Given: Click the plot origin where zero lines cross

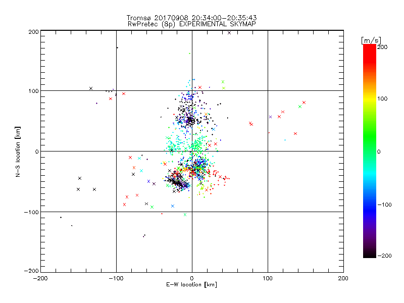Looking at the screenshot, I should tap(192, 151).
